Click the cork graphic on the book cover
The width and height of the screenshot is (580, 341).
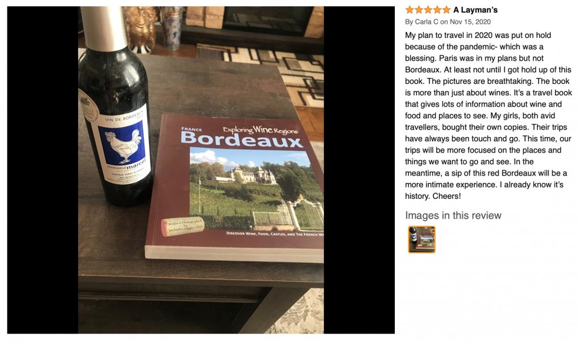183,226
